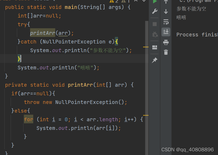Click the string "嘻嘻" in println

click(x=85, y=68)
